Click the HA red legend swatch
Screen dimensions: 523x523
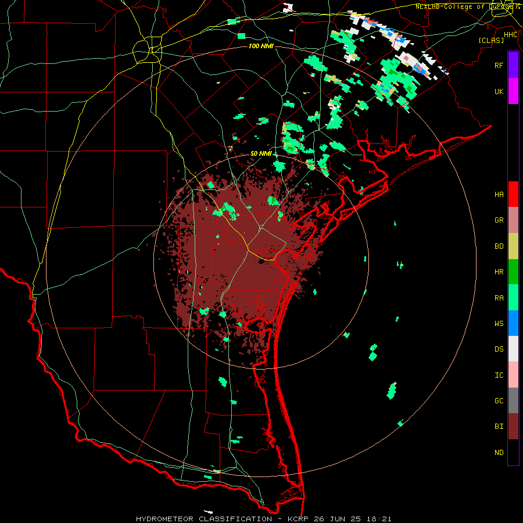click(x=513, y=194)
